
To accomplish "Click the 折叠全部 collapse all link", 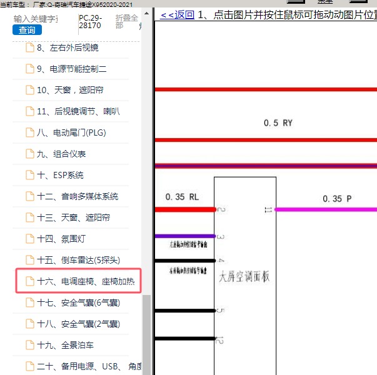I will [127, 22].
